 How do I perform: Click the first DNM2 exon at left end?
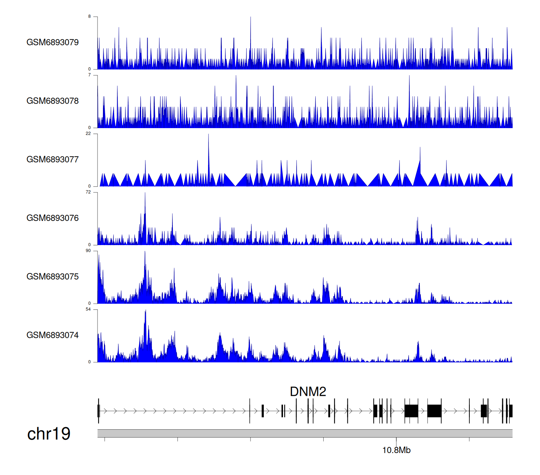(x=98, y=411)
